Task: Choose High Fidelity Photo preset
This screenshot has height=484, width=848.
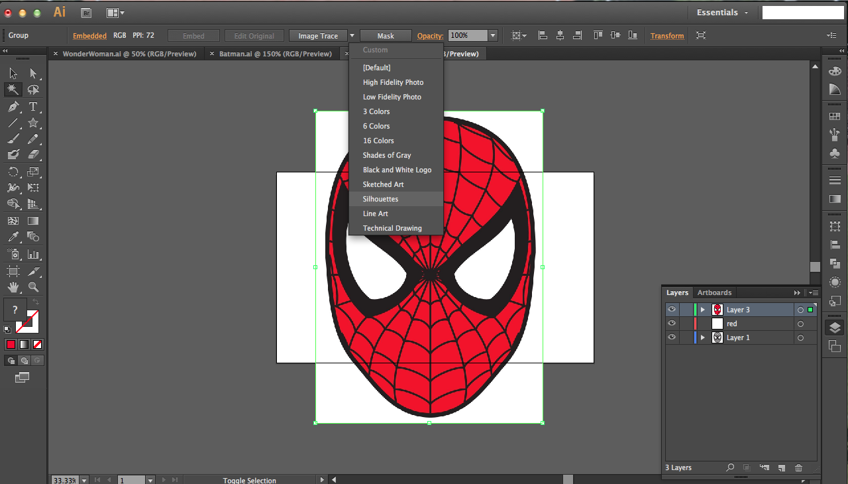Action: pyautogui.click(x=396, y=82)
